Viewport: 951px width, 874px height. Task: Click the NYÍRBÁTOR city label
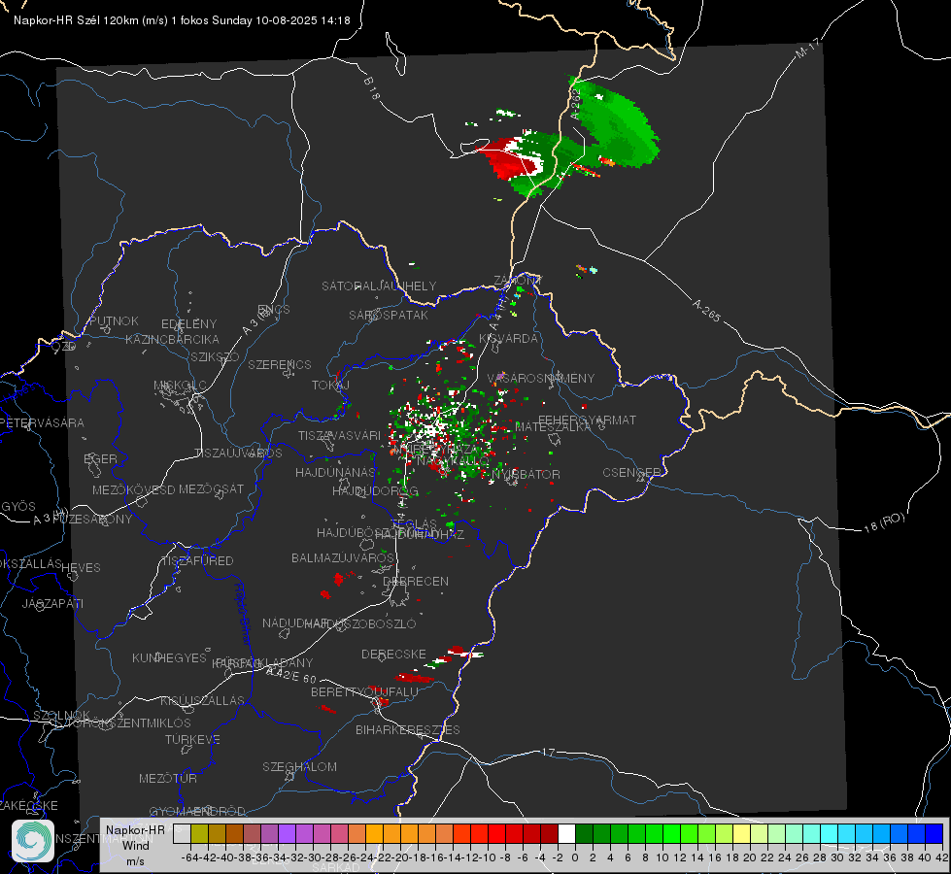526,474
